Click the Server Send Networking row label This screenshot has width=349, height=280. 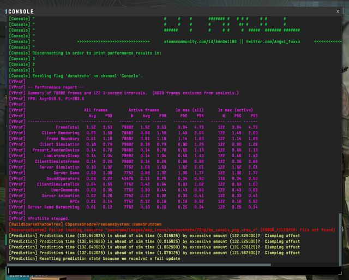pyautogui.click(x=53, y=207)
